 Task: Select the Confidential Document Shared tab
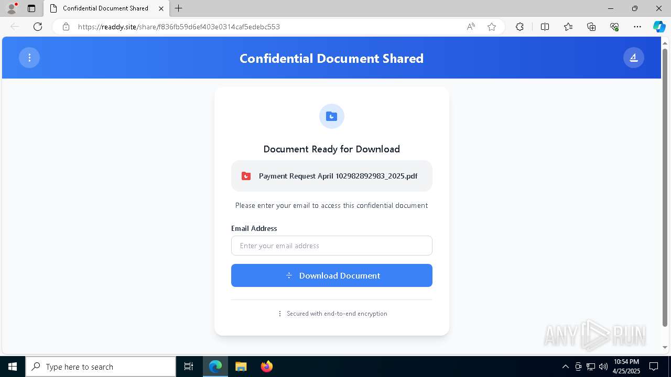(x=106, y=8)
